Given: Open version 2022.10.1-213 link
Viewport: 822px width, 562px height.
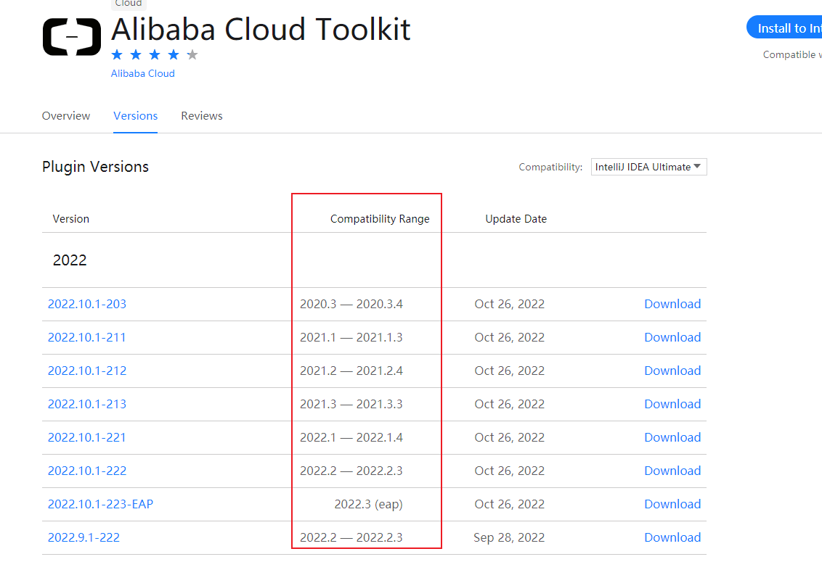Looking at the screenshot, I should point(87,404).
